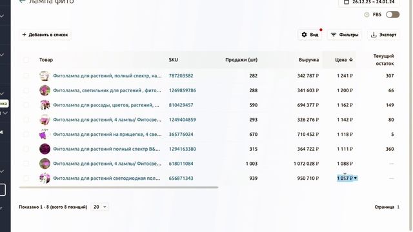Open link Фитолампа для растений светодиодная
The width and height of the screenshot is (413, 232).
106,179
